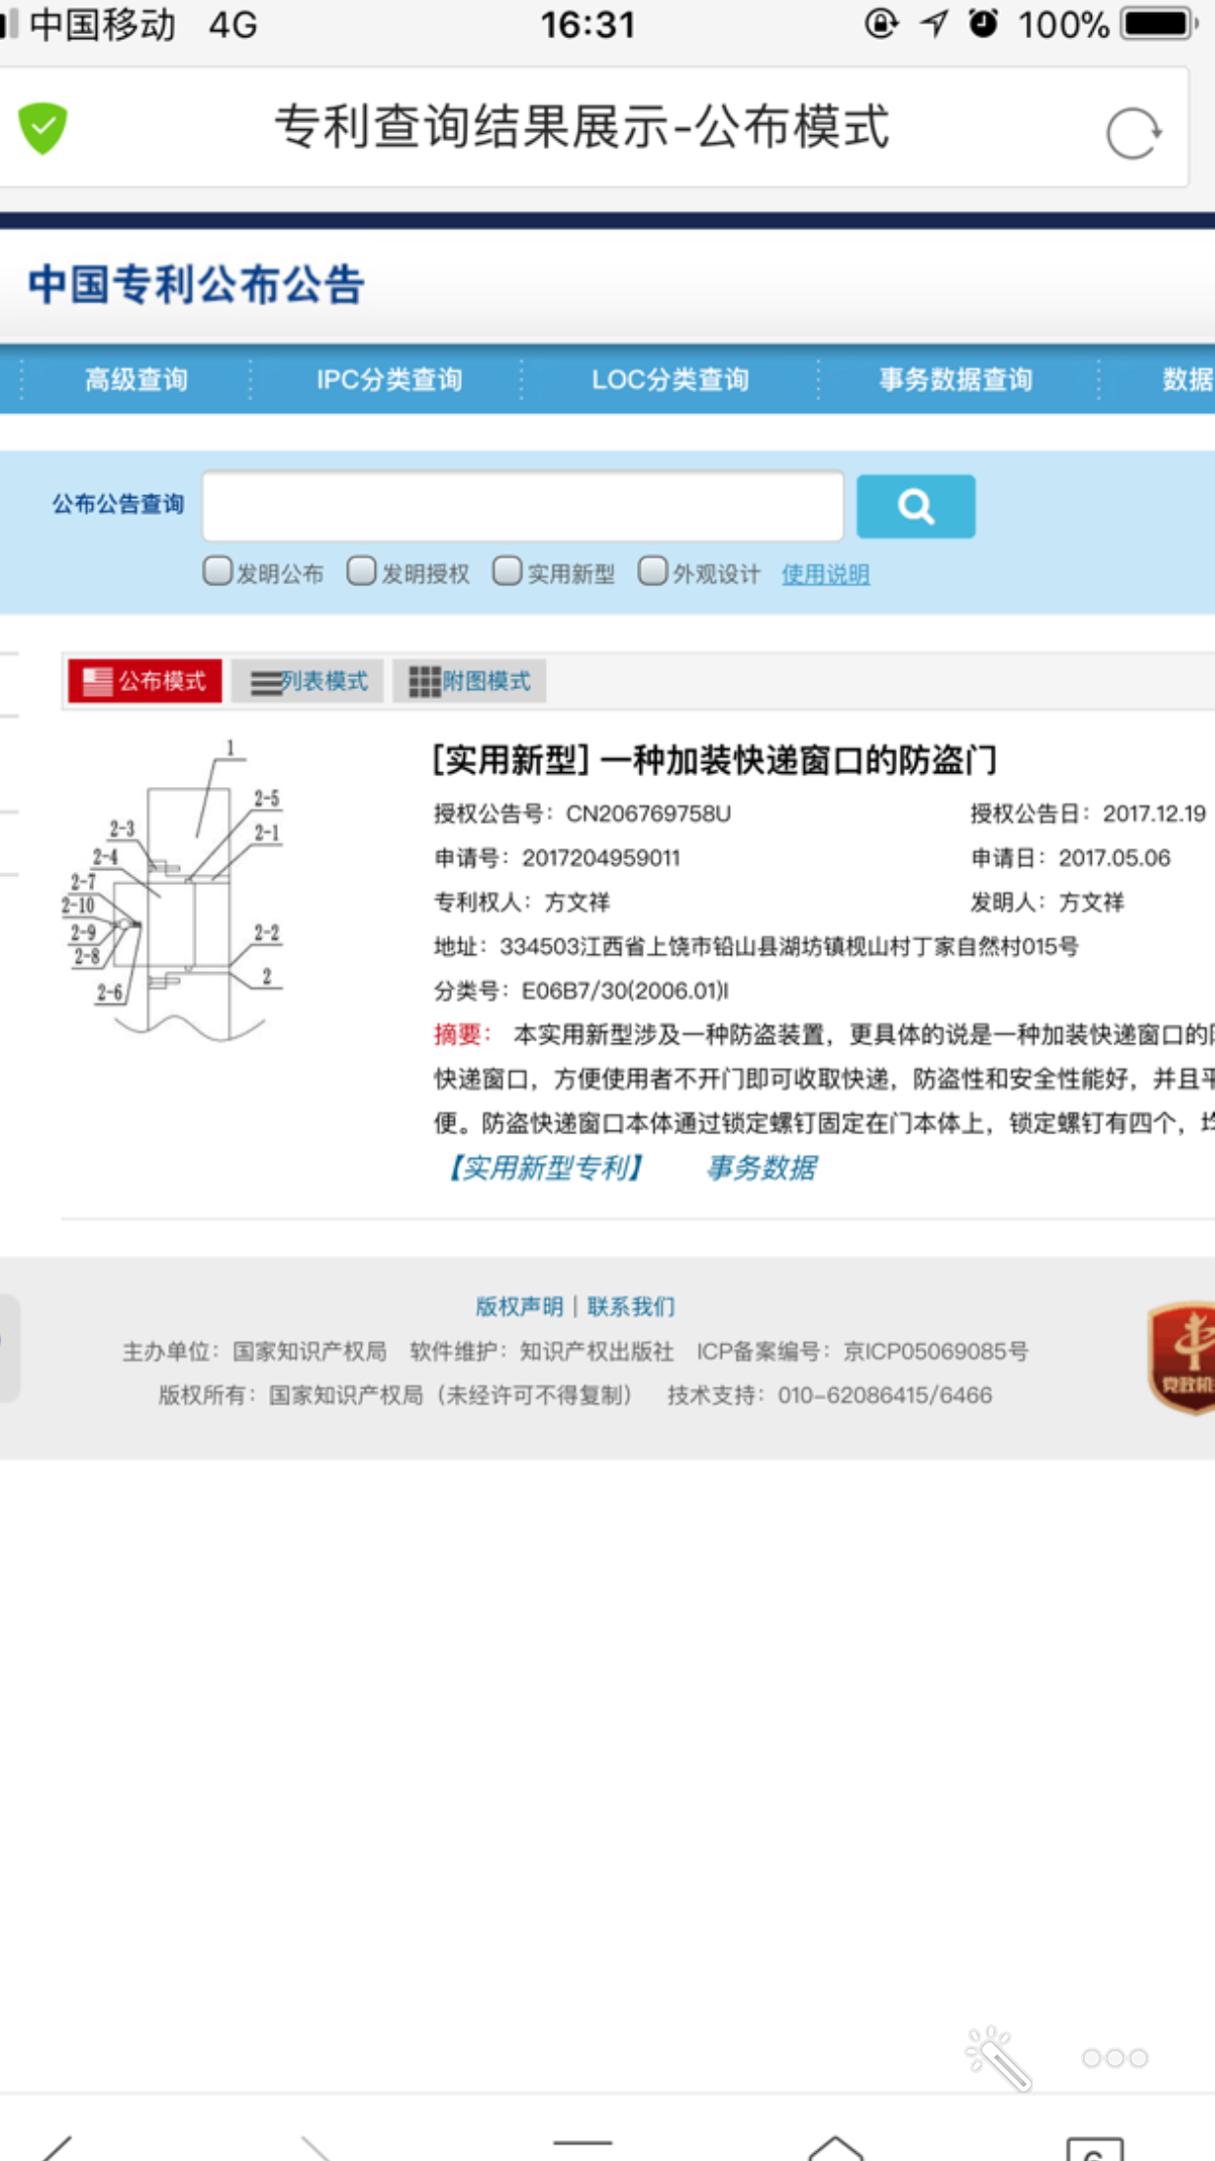Image resolution: width=1215 pixels, height=2161 pixels.
Task: Toggle the 外观设计 checkbox
Action: click(x=652, y=572)
